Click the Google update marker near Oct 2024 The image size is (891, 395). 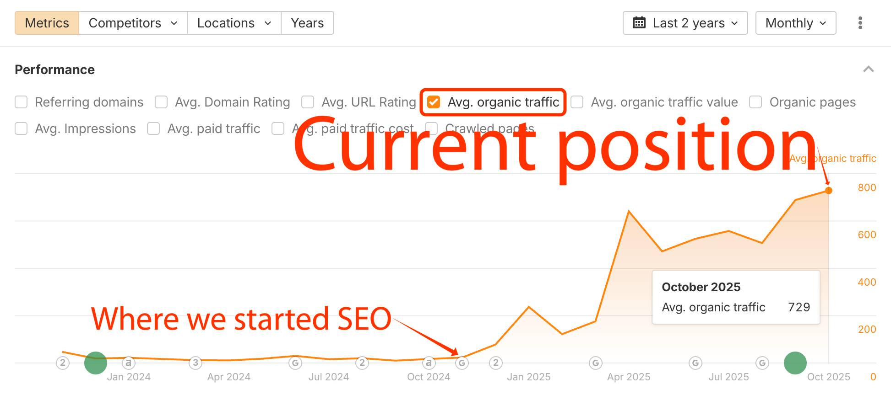tap(462, 363)
